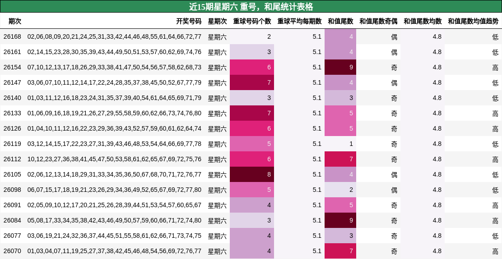Select winning numbers starting 10,12,23,27 in row 26112
Viewport: 502px width, 259px height.
tap(114, 159)
